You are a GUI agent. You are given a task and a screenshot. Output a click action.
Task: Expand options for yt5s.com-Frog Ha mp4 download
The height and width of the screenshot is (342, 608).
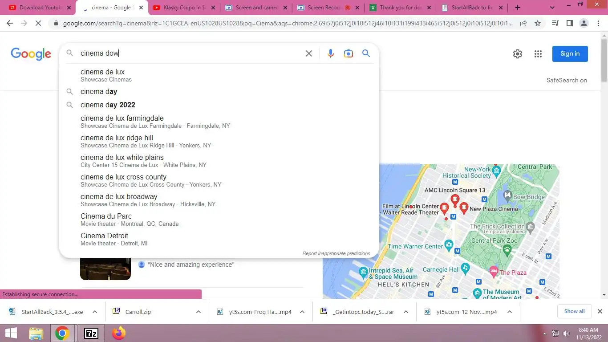(x=302, y=312)
